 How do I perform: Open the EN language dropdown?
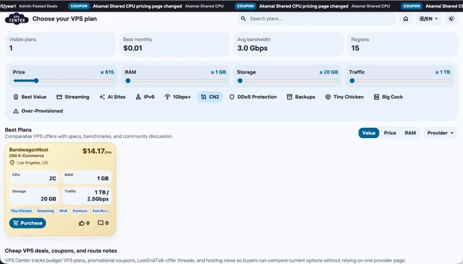[x=428, y=19]
